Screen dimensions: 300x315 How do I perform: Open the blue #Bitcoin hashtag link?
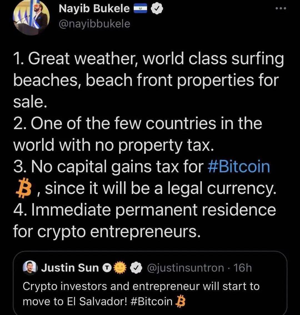click(239, 167)
